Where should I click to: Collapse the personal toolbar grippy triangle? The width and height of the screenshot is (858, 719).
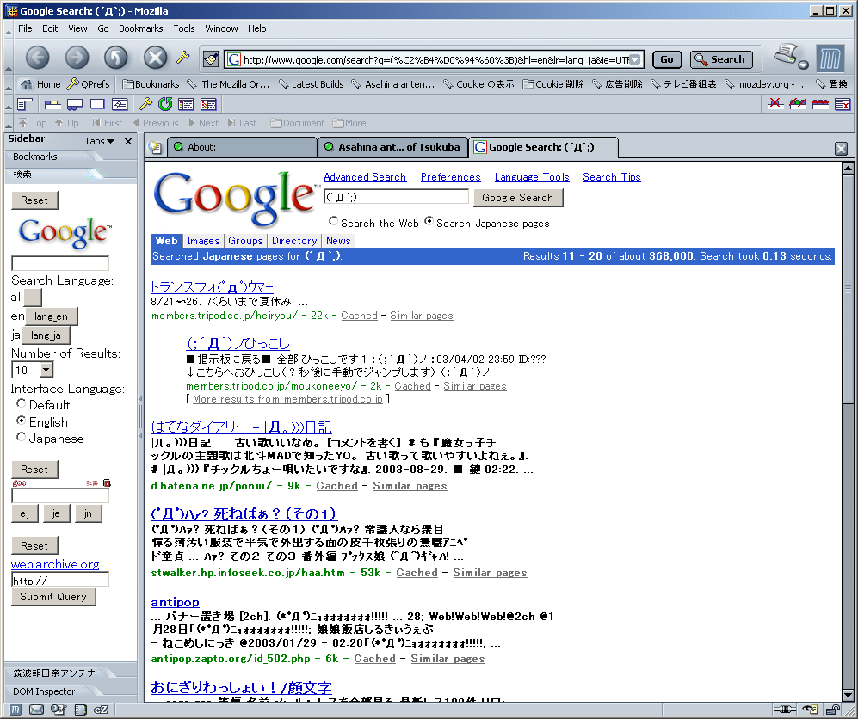(x=9, y=88)
